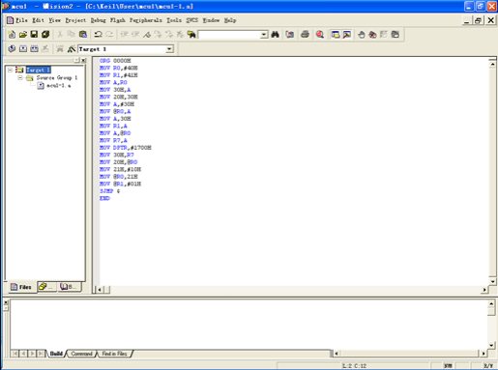The height and width of the screenshot is (370, 498).
Task: Open the Window menu
Action: tap(211, 20)
